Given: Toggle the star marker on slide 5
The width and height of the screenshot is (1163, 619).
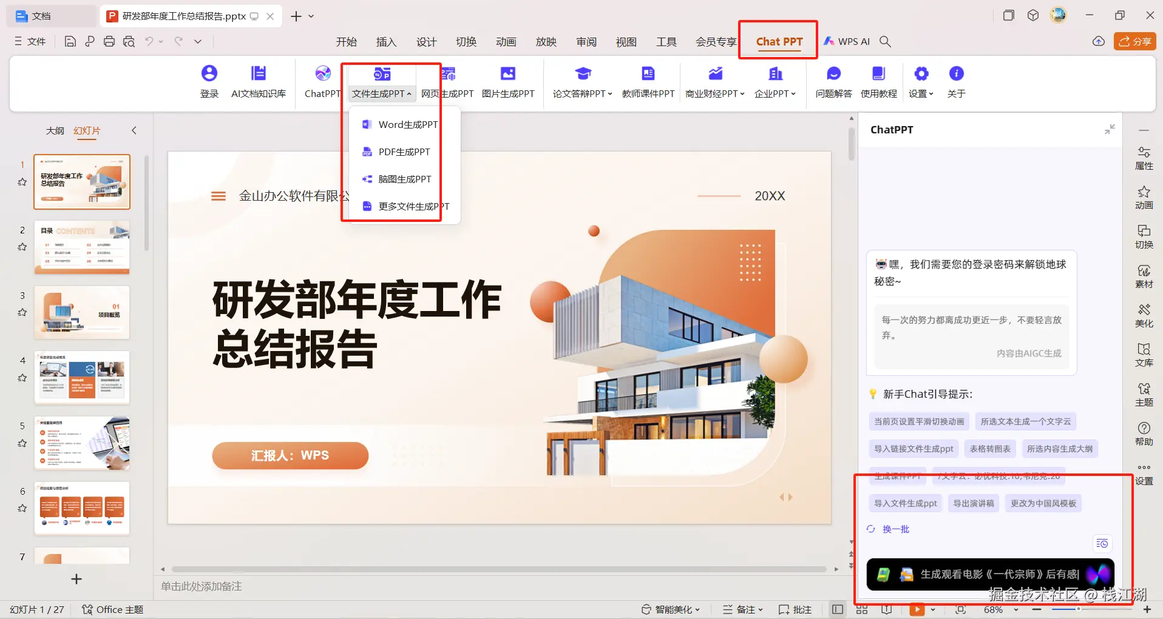Looking at the screenshot, I should pos(22,443).
